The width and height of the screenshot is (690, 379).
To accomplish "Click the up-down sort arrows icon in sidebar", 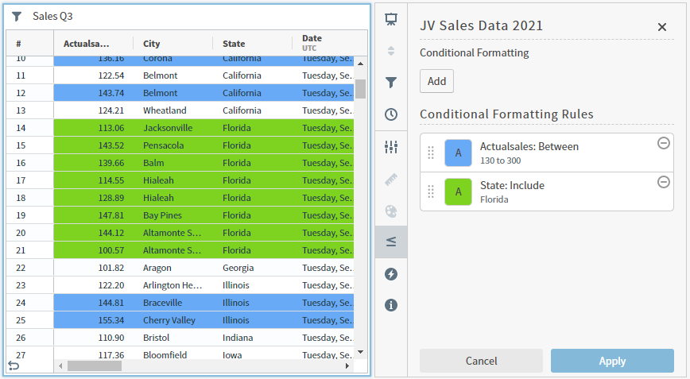I will pyautogui.click(x=391, y=51).
